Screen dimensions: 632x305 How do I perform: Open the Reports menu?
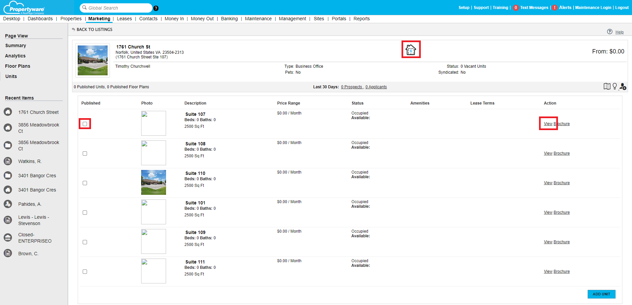(x=361, y=19)
